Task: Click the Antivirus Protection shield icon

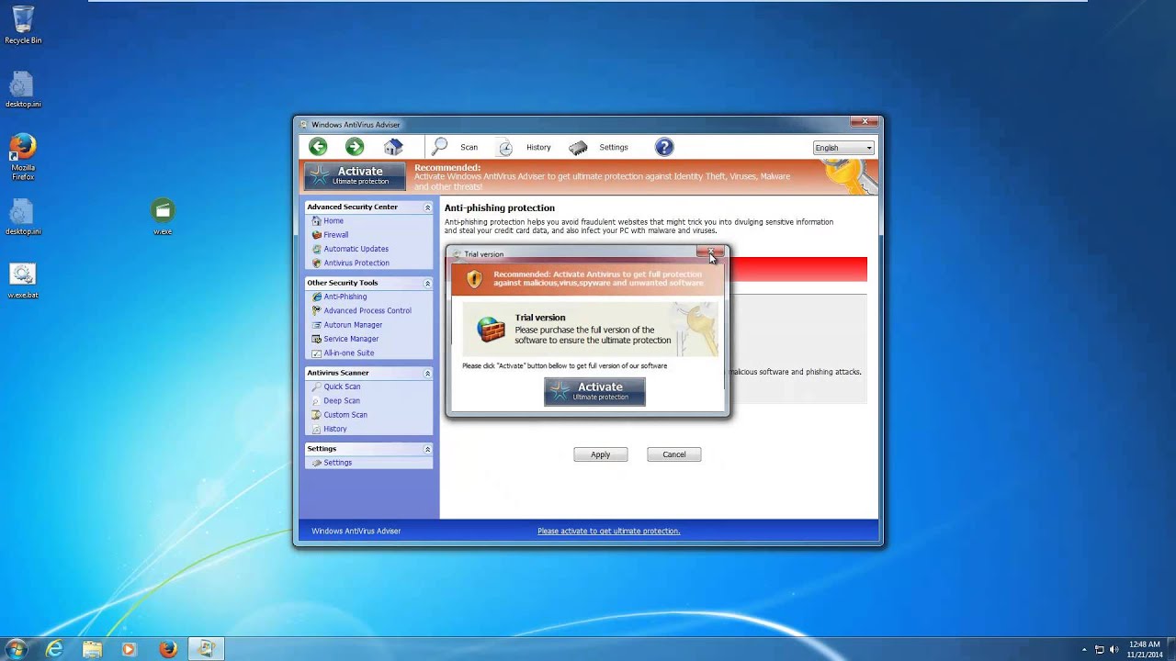Action: pyautogui.click(x=317, y=263)
